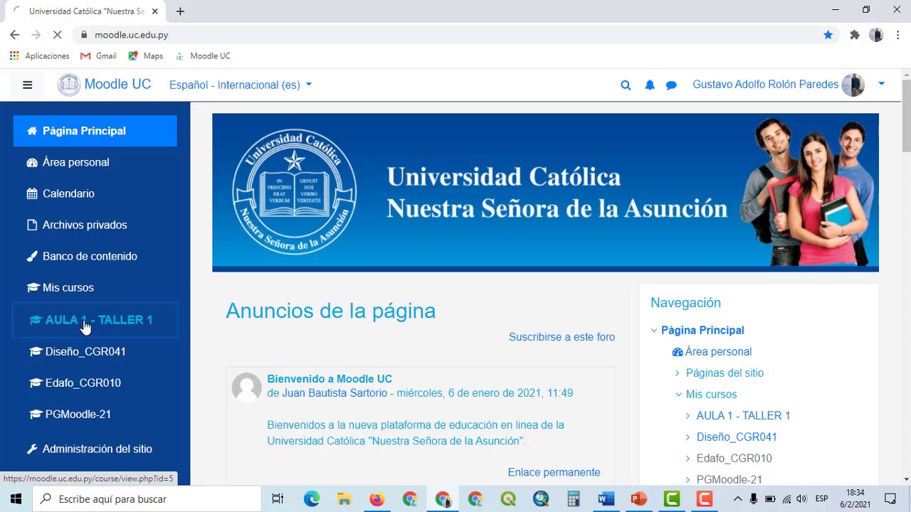Image resolution: width=911 pixels, height=512 pixels.
Task: Open Chrome's three-dot menu
Action: 898,35
